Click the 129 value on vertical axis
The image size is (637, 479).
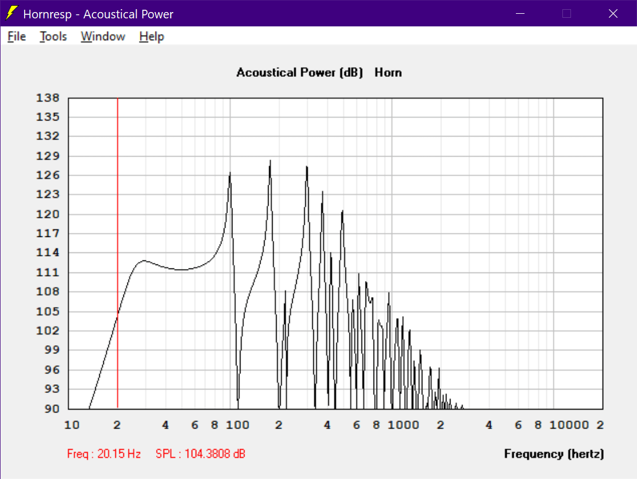48,156
